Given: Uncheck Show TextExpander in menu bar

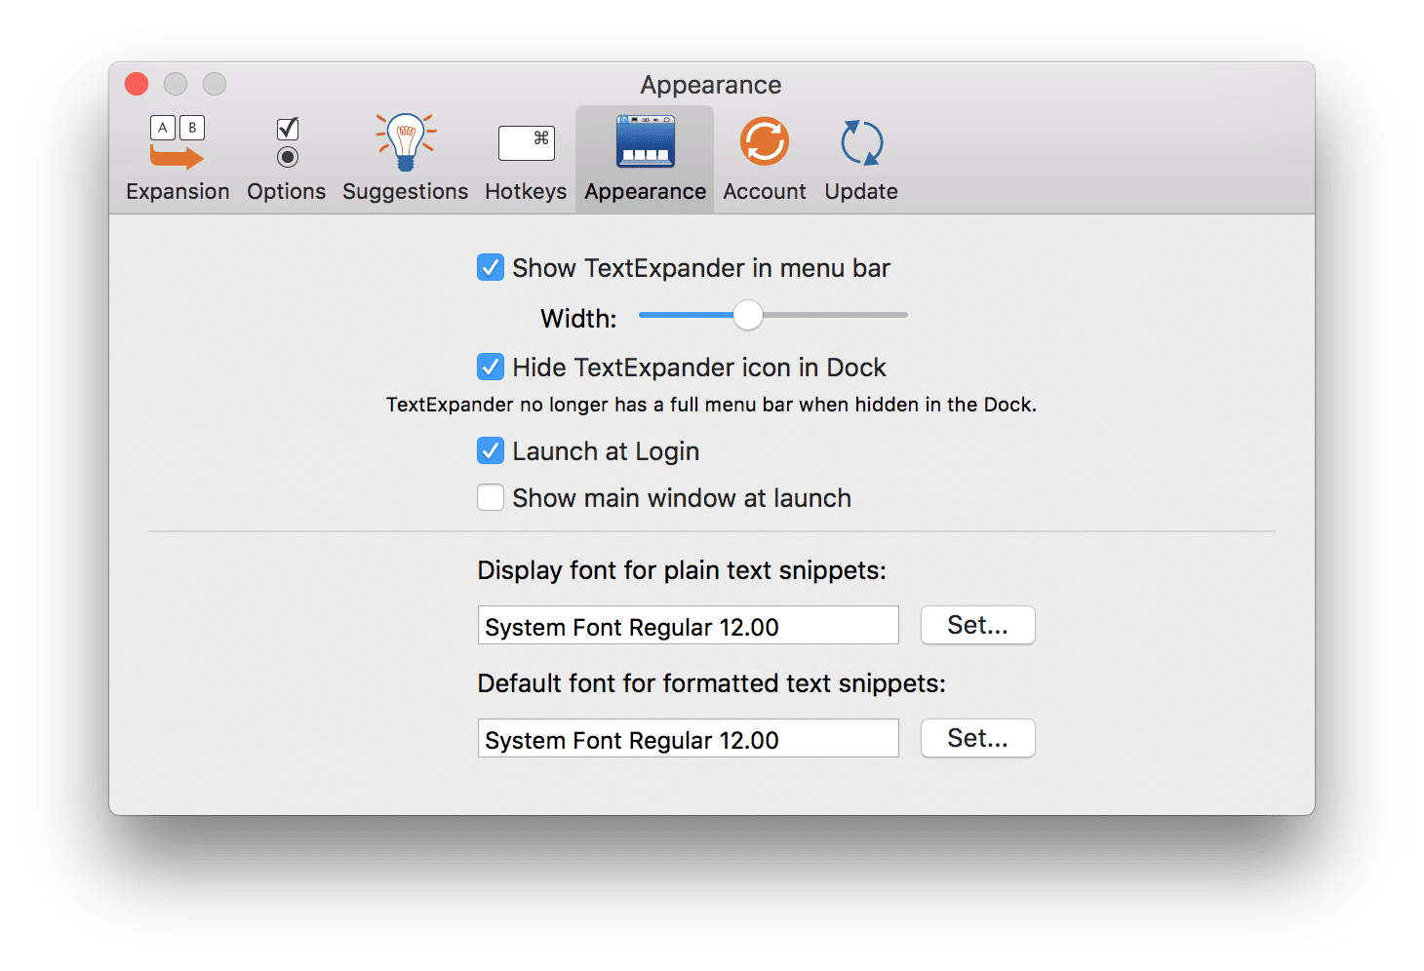Looking at the screenshot, I should click(x=491, y=267).
